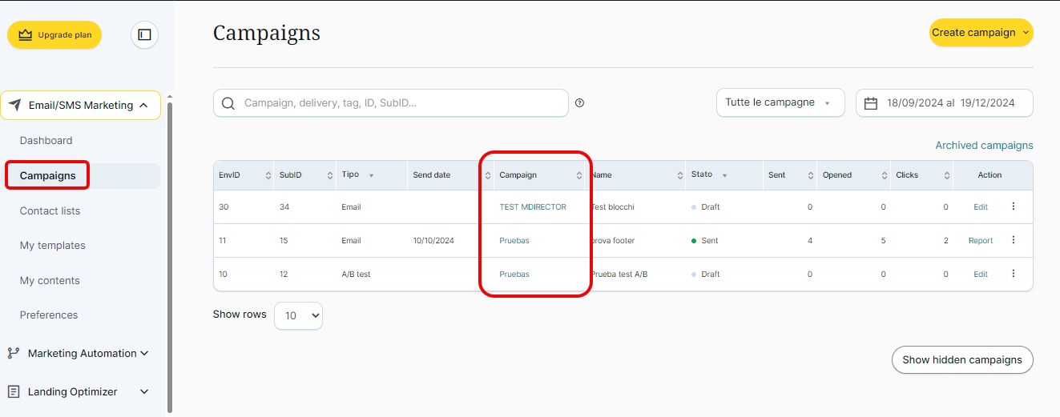
Task: Open three-dot menu for Test blocchi row
Action: (x=1013, y=206)
